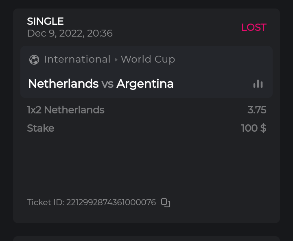Open the International category link
The width and height of the screenshot is (293, 241).
tap(77, 59)
